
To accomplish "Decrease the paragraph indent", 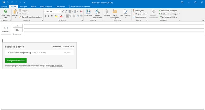I will point(78,16).
